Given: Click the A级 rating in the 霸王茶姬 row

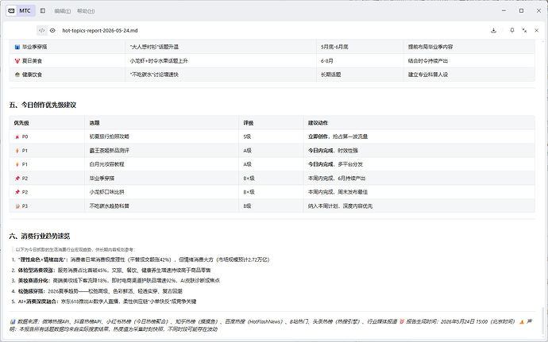Looking at the screenshot, I should 271,151.
